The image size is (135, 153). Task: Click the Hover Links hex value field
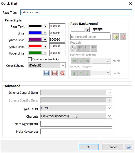point(57,53)
